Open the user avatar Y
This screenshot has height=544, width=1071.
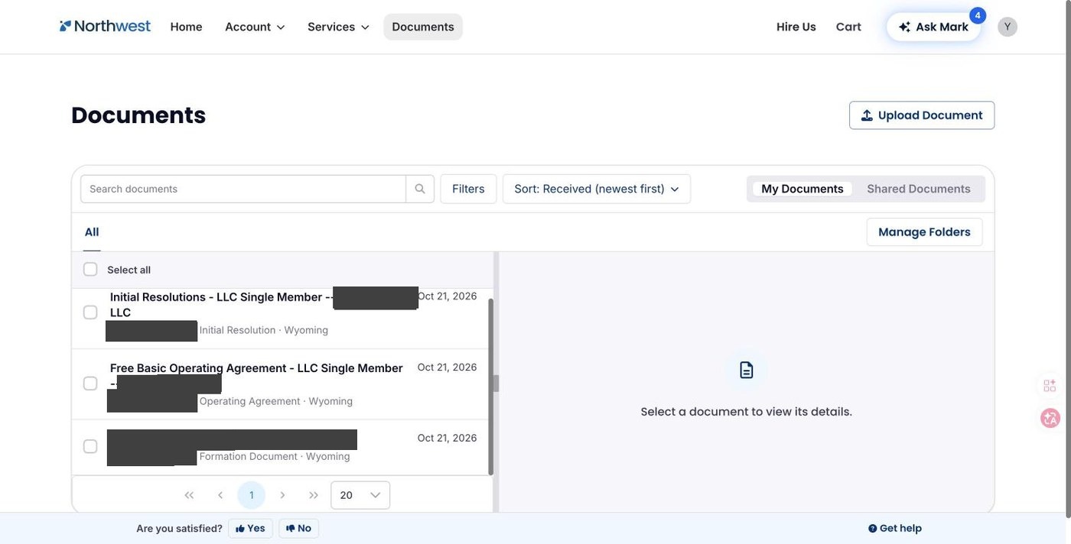[x=1008, y=27]
